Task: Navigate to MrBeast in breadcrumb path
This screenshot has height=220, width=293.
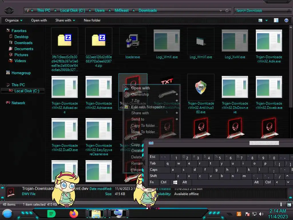Action: (x=122, y=11)
